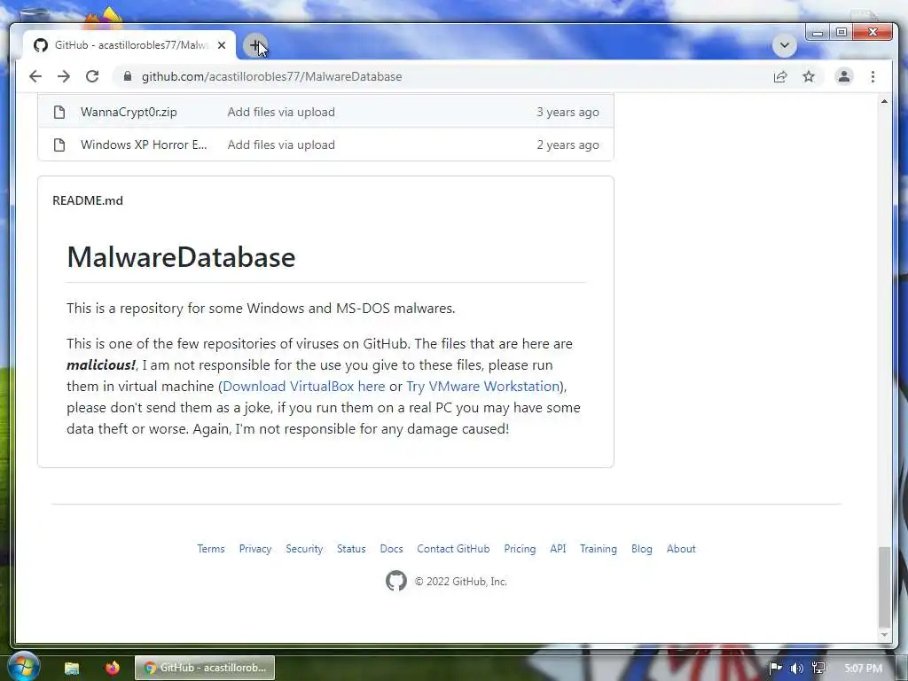Click MalwareDatabase README title
This screenshot has height=681, width=908.
tap(181, 256)
